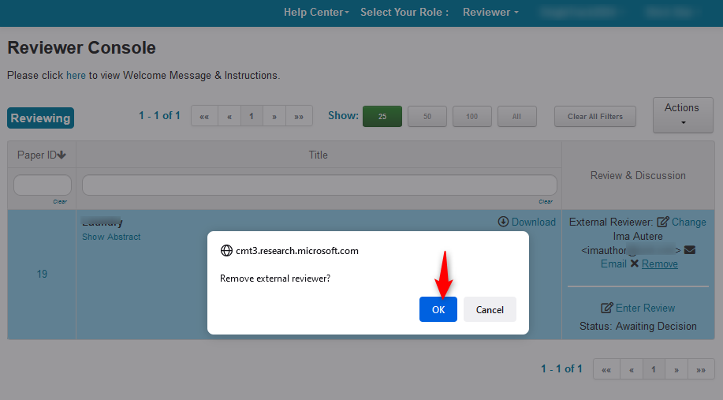Go to next page in top pager

pos(274,116)
